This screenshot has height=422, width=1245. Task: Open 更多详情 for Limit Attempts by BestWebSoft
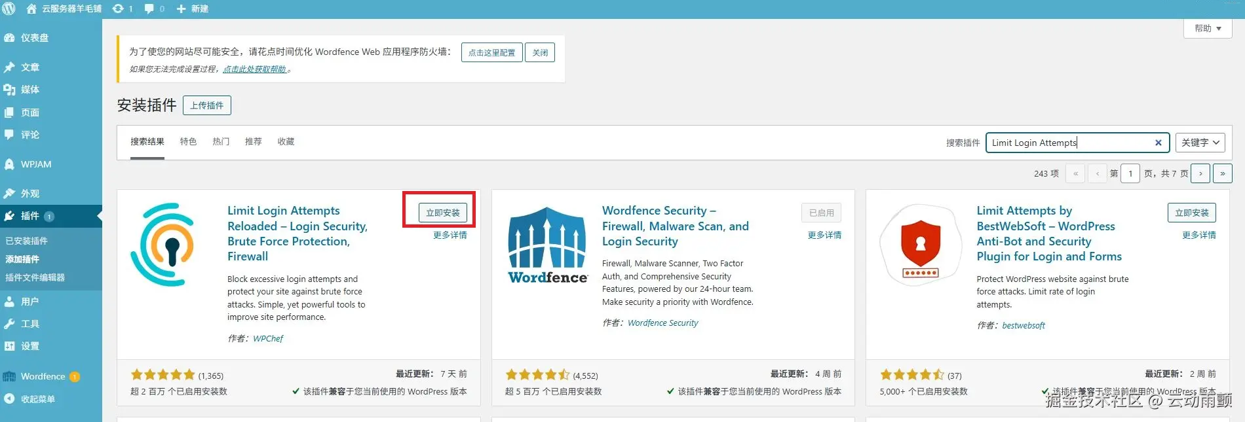pos(1199,235)
